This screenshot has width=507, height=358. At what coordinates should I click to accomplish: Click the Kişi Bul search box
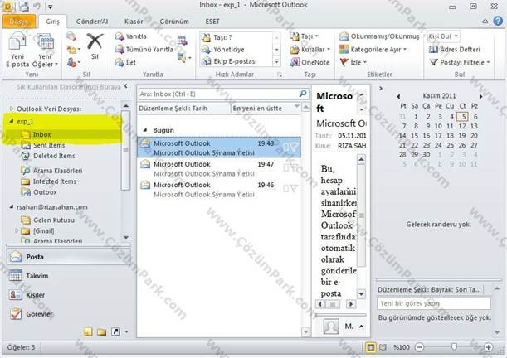tap(444, 36)
